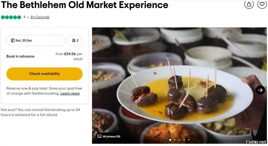Viewport: 268px width, 146px height.
Task: Open the Learn more link
Action: pos(70,93)
